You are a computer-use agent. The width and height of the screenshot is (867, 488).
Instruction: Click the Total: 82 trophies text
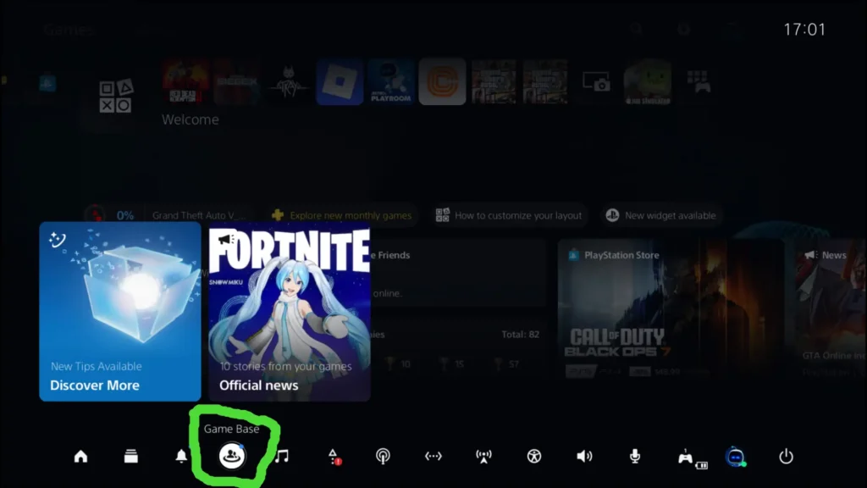521,334
